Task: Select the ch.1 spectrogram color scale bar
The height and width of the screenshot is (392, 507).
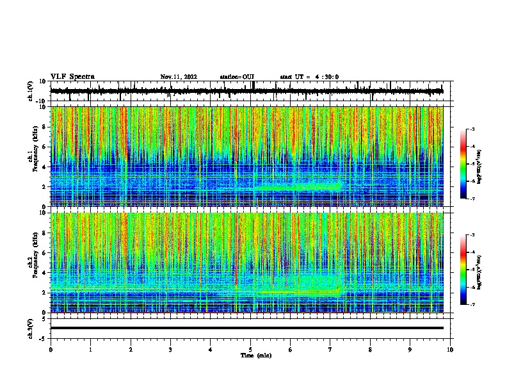Action: pos(463,164)
